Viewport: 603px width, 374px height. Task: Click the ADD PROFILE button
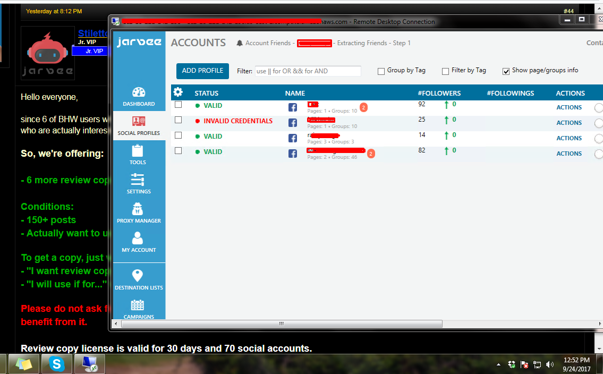point(202,71)
